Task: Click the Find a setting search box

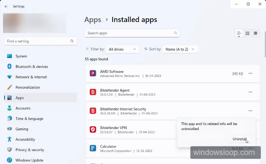Action: 40,41
